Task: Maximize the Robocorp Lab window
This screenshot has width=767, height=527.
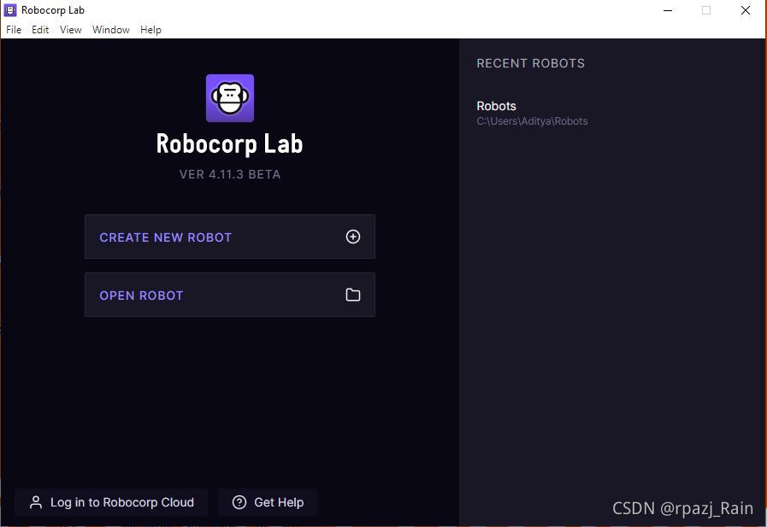Action: (x=706, y=10)
